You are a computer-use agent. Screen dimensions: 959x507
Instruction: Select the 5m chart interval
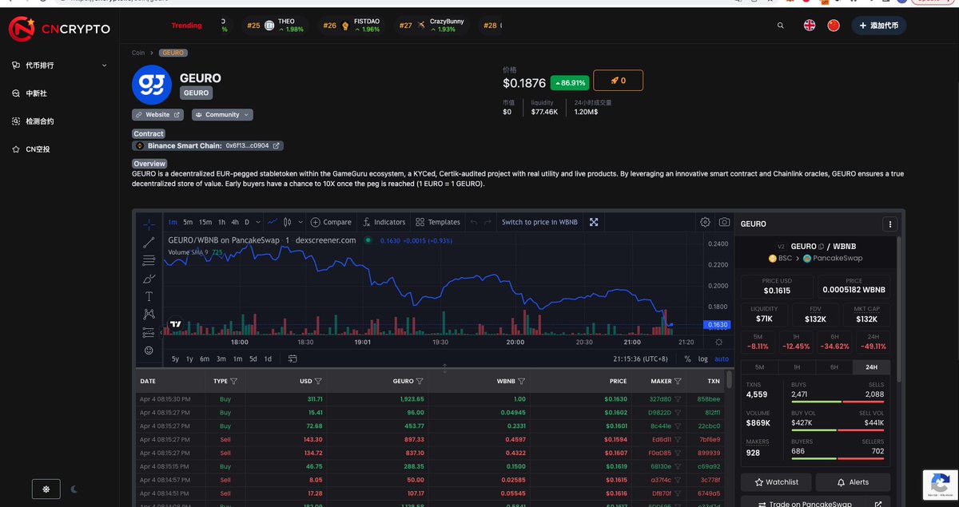click(x=188, y=222)
